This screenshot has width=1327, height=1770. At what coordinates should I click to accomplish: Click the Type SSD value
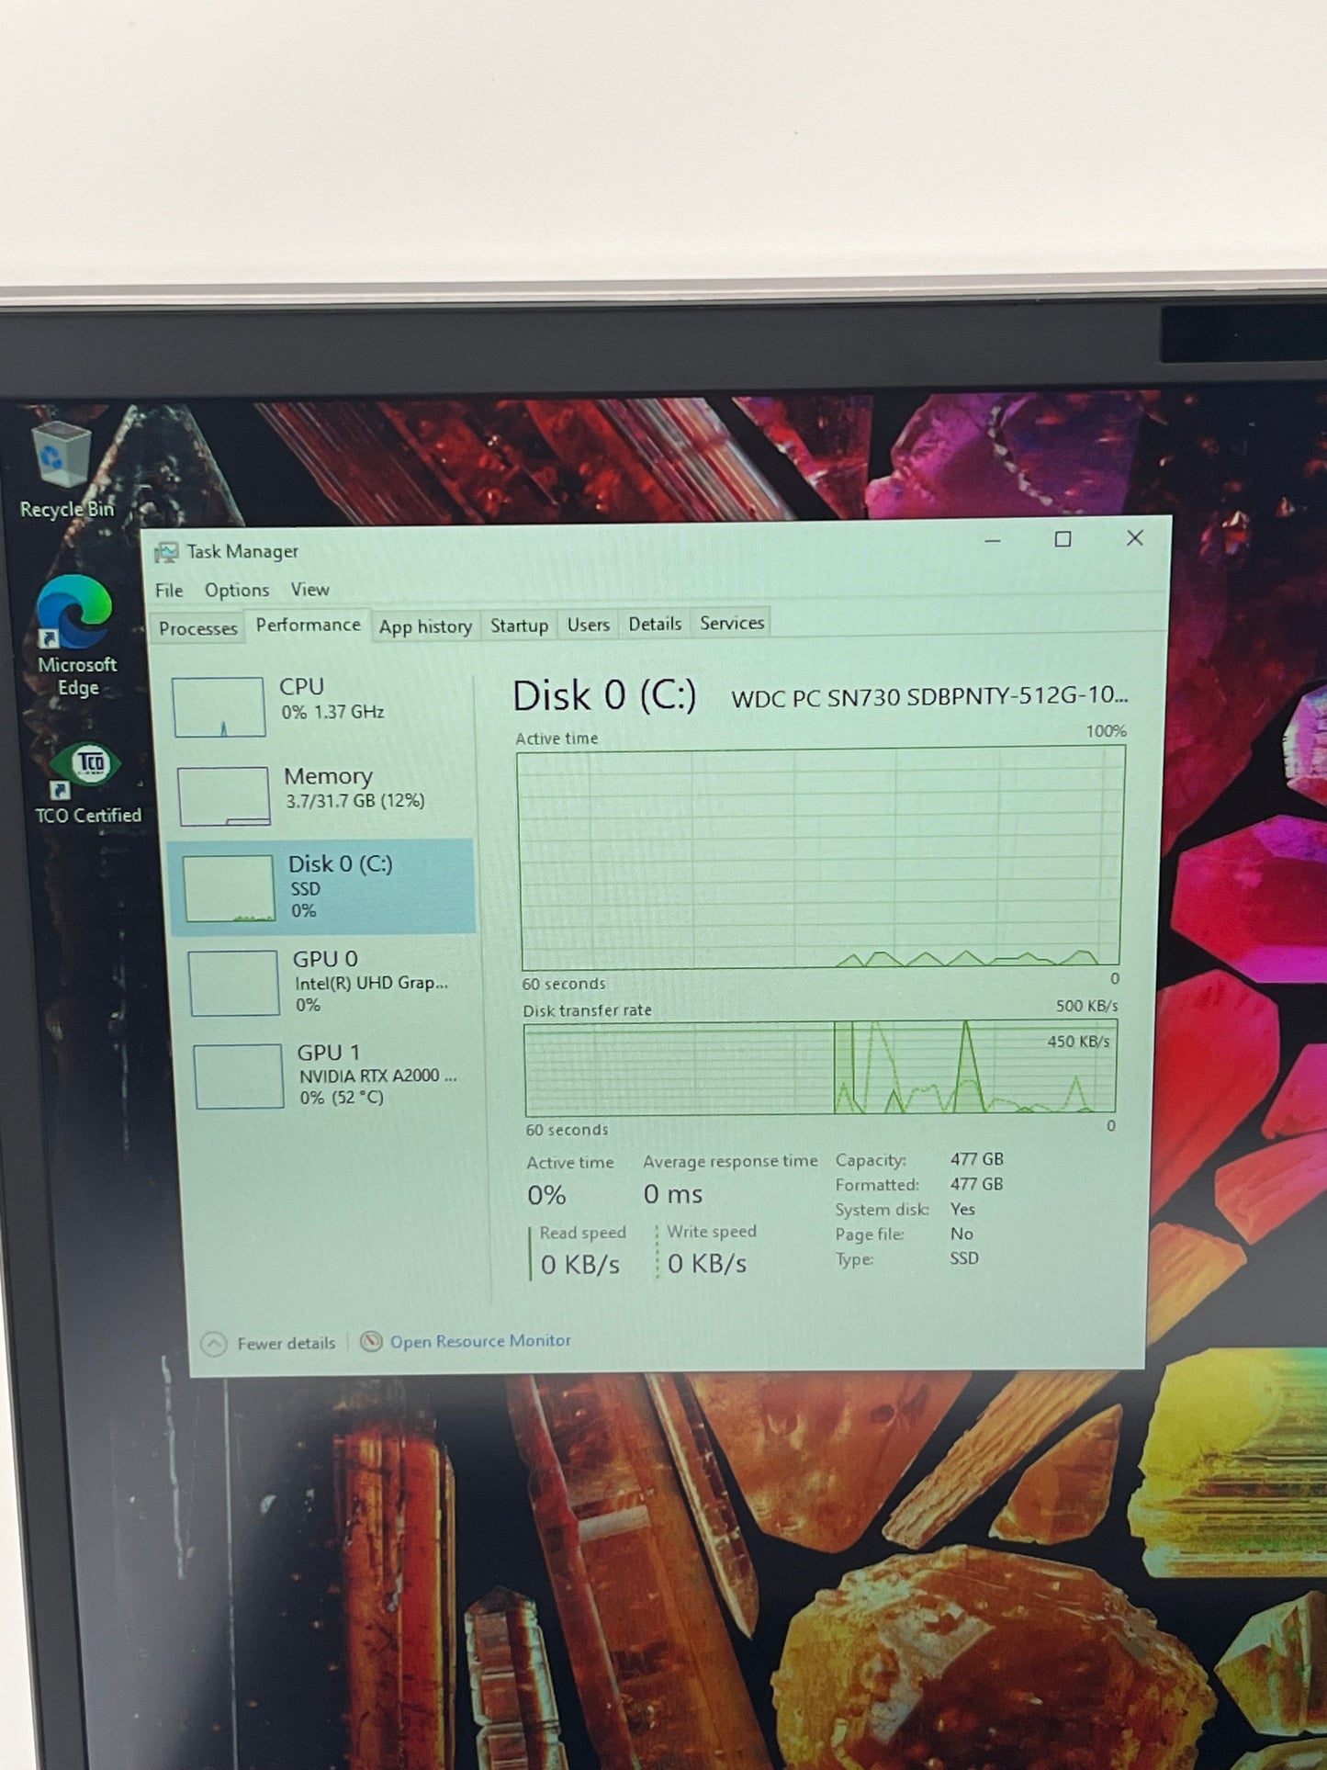pos(964,1258)
